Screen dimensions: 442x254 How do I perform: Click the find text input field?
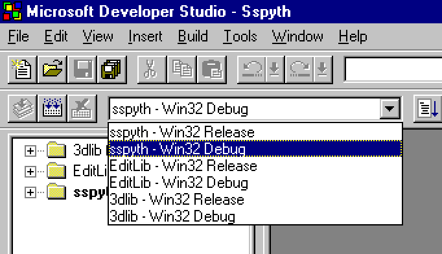tap(393, 69)
